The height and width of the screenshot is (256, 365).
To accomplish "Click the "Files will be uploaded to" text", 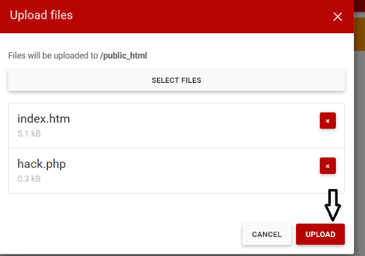I will [x=53, y=55].
